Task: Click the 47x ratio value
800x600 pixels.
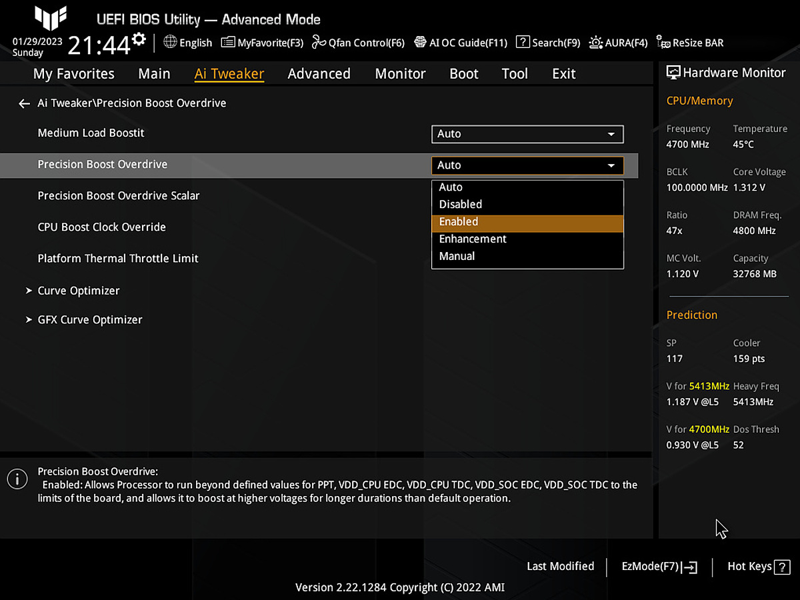Action: tap(674, 231)
